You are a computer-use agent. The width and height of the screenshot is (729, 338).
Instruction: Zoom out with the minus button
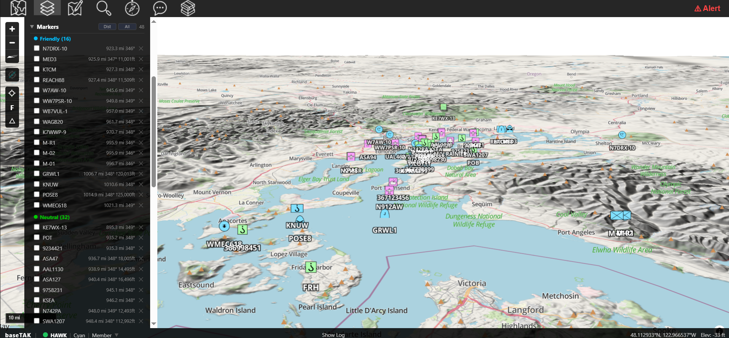[x=12, y=43]
